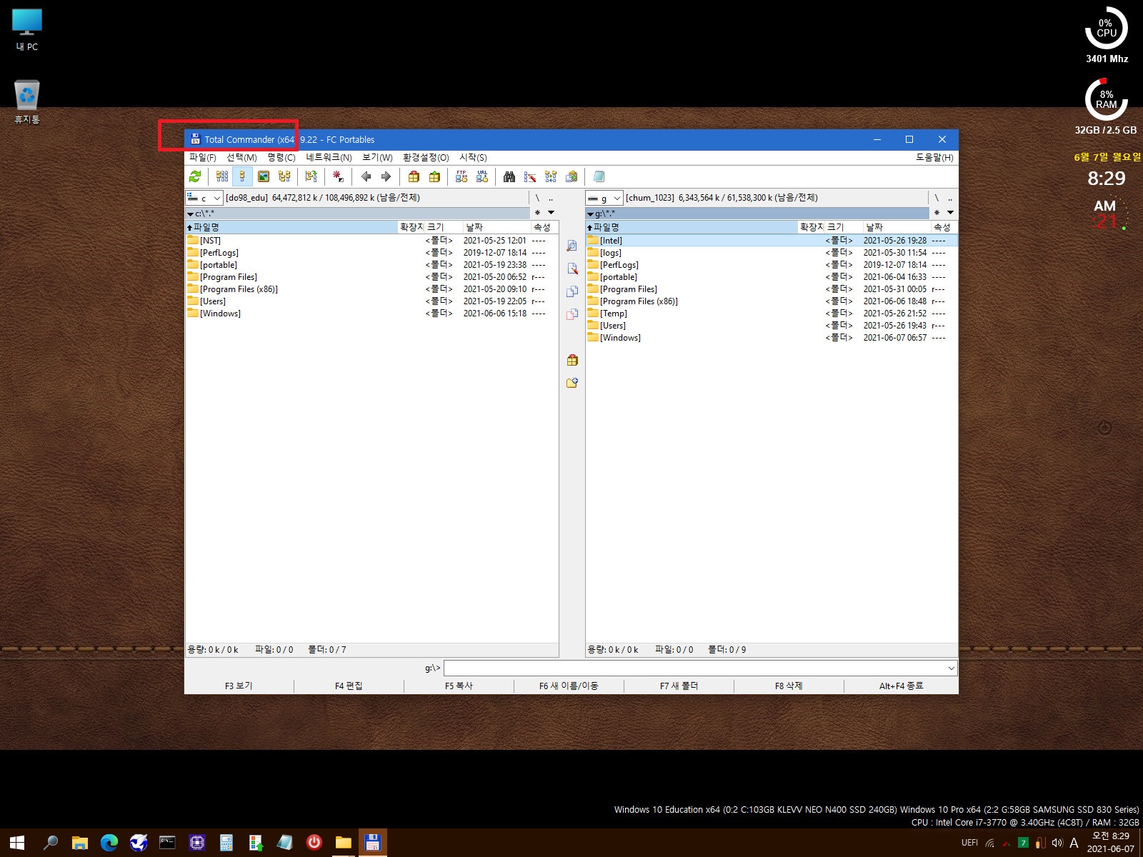This screenshot has width=1143, height=857.
Task: Open the 파일(F) menu
Action: tap(203, 157)
